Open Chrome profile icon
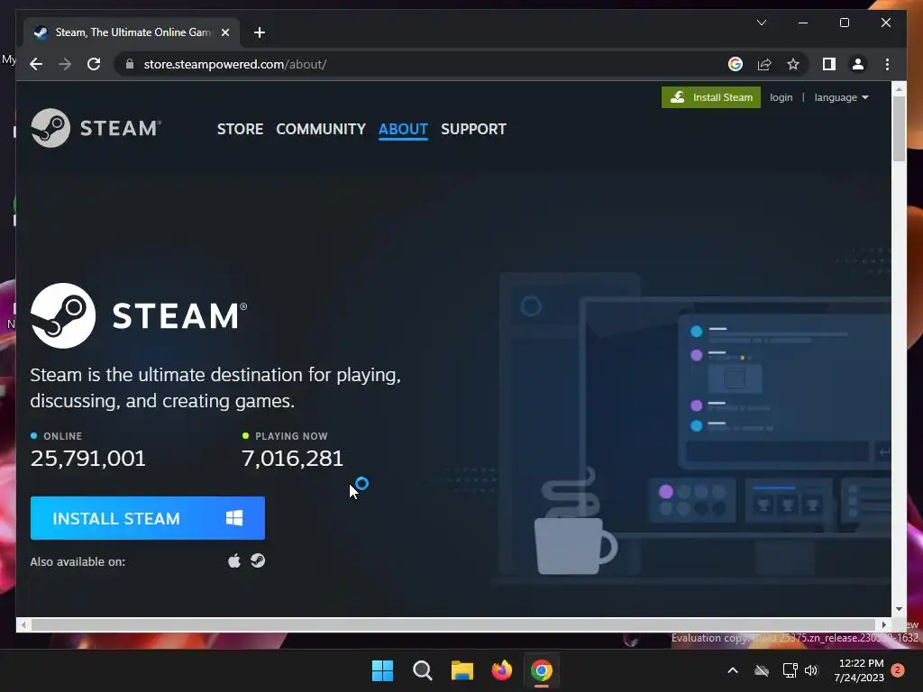This screenshot has width=923, height=692. (x=858, y=64)
